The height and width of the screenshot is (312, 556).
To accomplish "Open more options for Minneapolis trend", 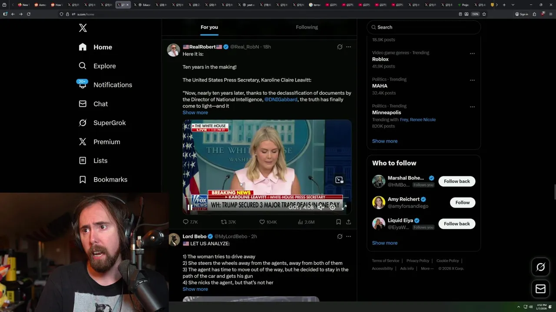I will (x=472, y=107).
